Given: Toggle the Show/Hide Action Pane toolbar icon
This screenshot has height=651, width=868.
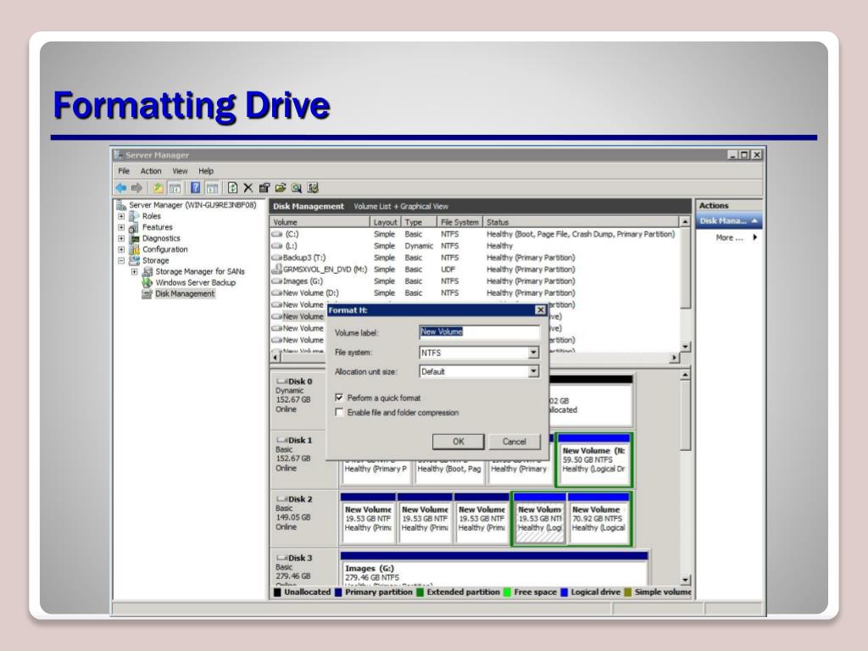Looking at the screenshot, I should click(x=212, y=188).
